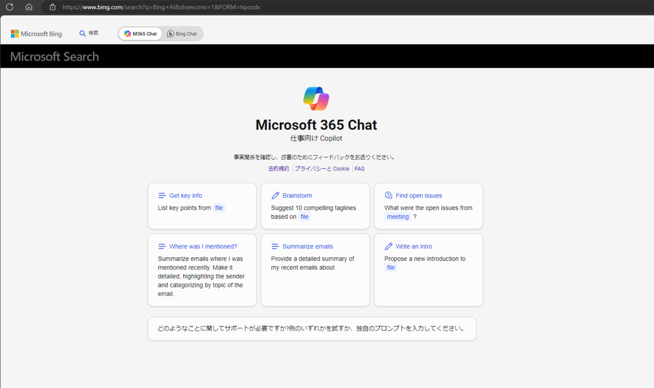The image size is (654, 388).
Task: Click the meeting chip in open issues card
Action: coord(398,216)
